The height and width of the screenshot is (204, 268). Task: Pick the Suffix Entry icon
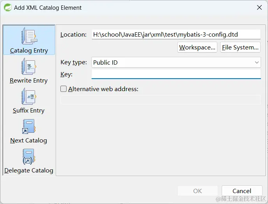29,97
